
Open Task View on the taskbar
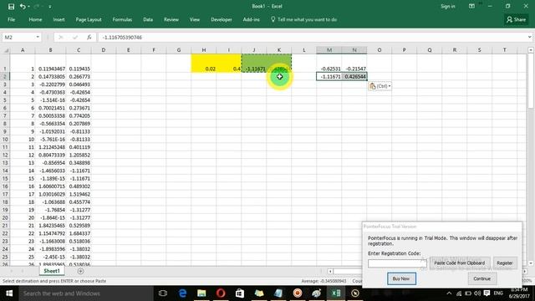pyautogui.click(x=163, y=293)
